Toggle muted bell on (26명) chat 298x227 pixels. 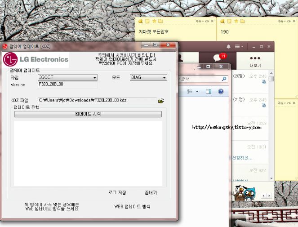264,82
